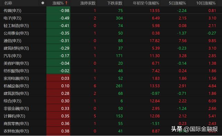Image resolution: width=222 pixels, height=136 pixels.
Task: Click the 6.09 ten-day value for 综合
Action: point(212,101)
